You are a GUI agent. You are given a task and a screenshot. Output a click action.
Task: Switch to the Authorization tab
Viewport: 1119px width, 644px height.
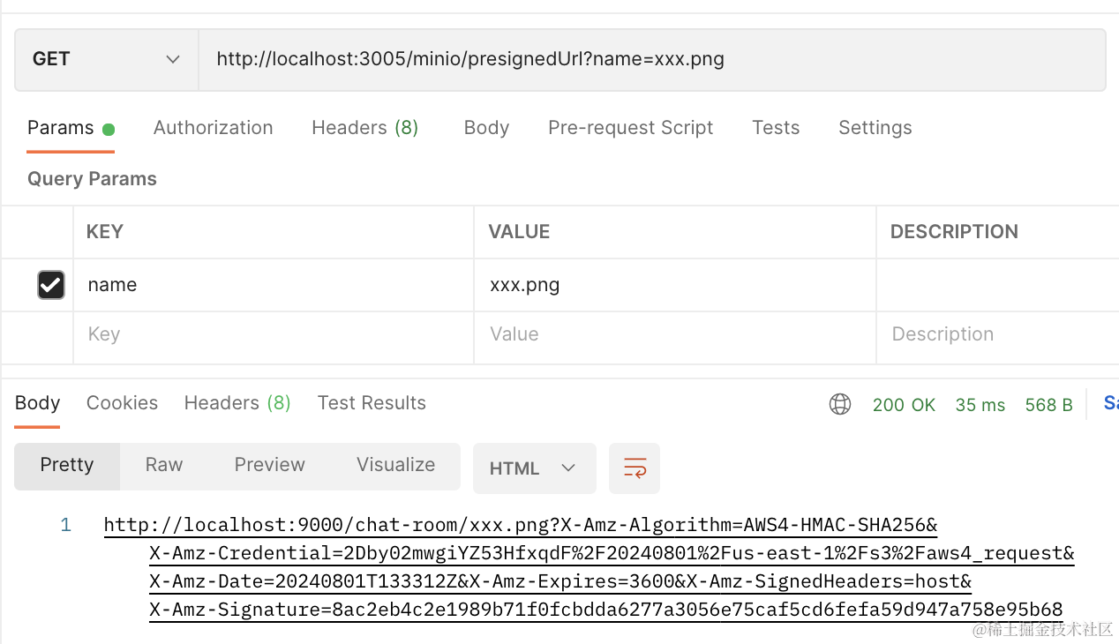[x=213, y=128]
